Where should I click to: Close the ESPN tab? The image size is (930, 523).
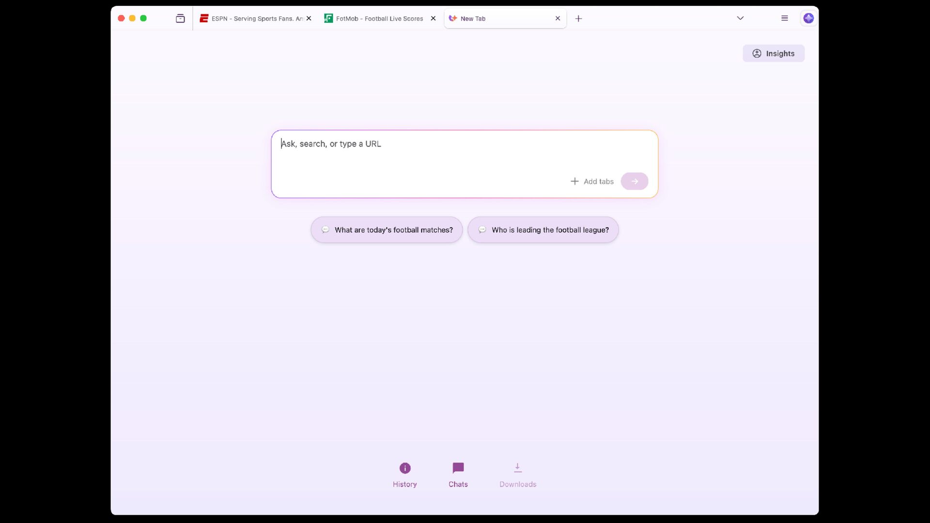coord(309,18)
